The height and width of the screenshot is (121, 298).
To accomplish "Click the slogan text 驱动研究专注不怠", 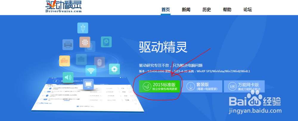I will pos(154,66).
